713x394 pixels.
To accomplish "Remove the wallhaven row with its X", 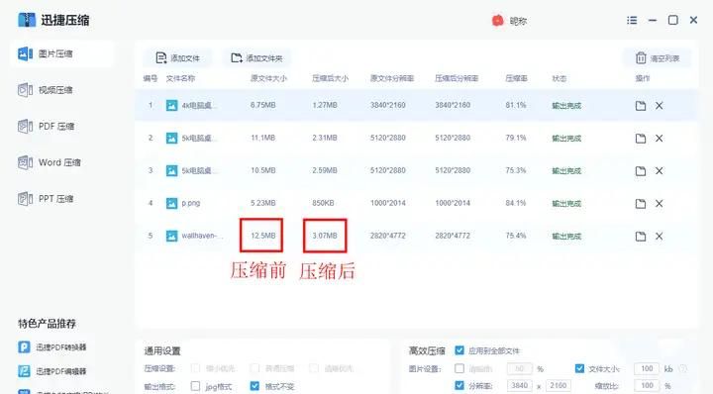I will [659, 237].
